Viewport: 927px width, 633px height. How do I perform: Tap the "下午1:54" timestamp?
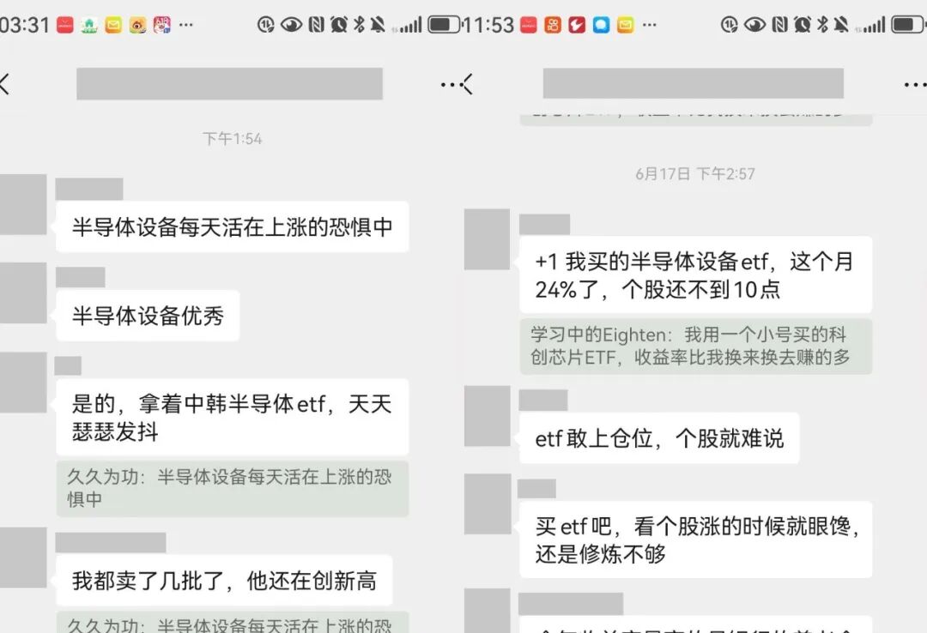233,139
